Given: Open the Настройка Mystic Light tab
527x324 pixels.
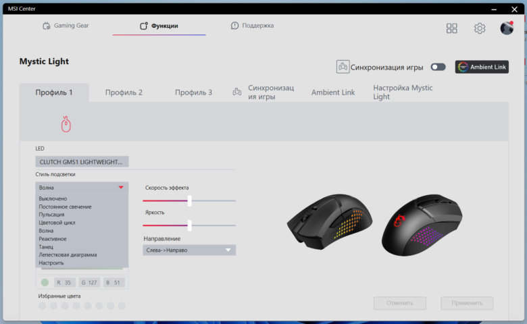Looking at the screenshot, I should (x=403, y=92).
